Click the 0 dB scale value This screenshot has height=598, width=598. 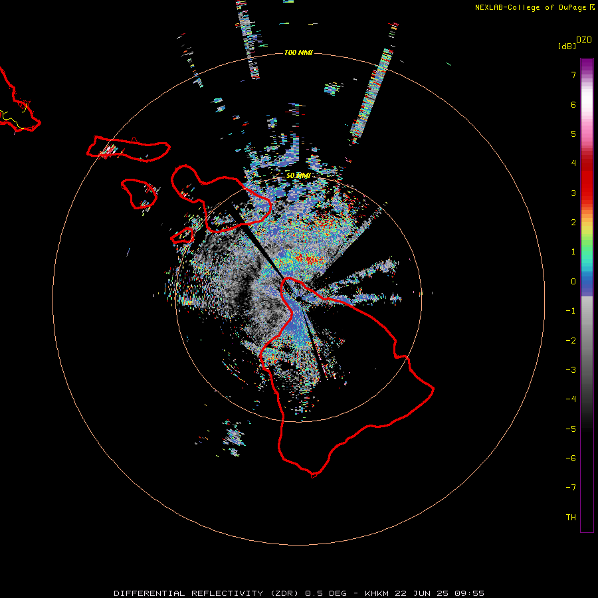[x=573, y=282]
